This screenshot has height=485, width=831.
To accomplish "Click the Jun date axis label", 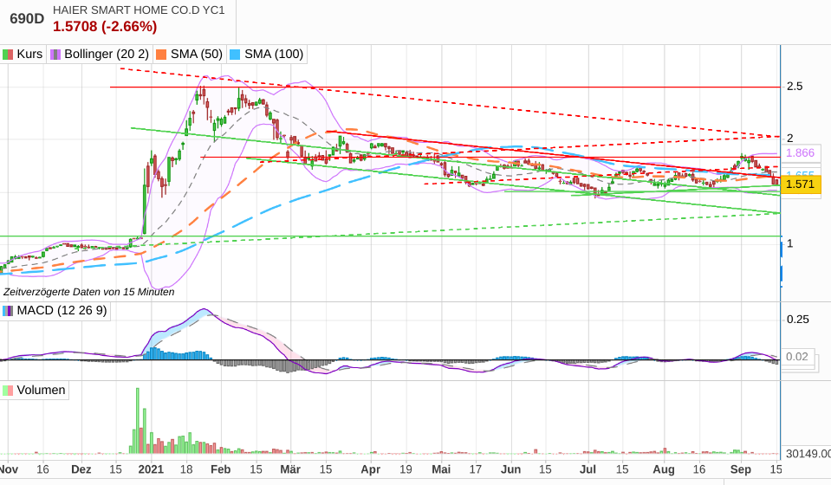I will [511, 469].
